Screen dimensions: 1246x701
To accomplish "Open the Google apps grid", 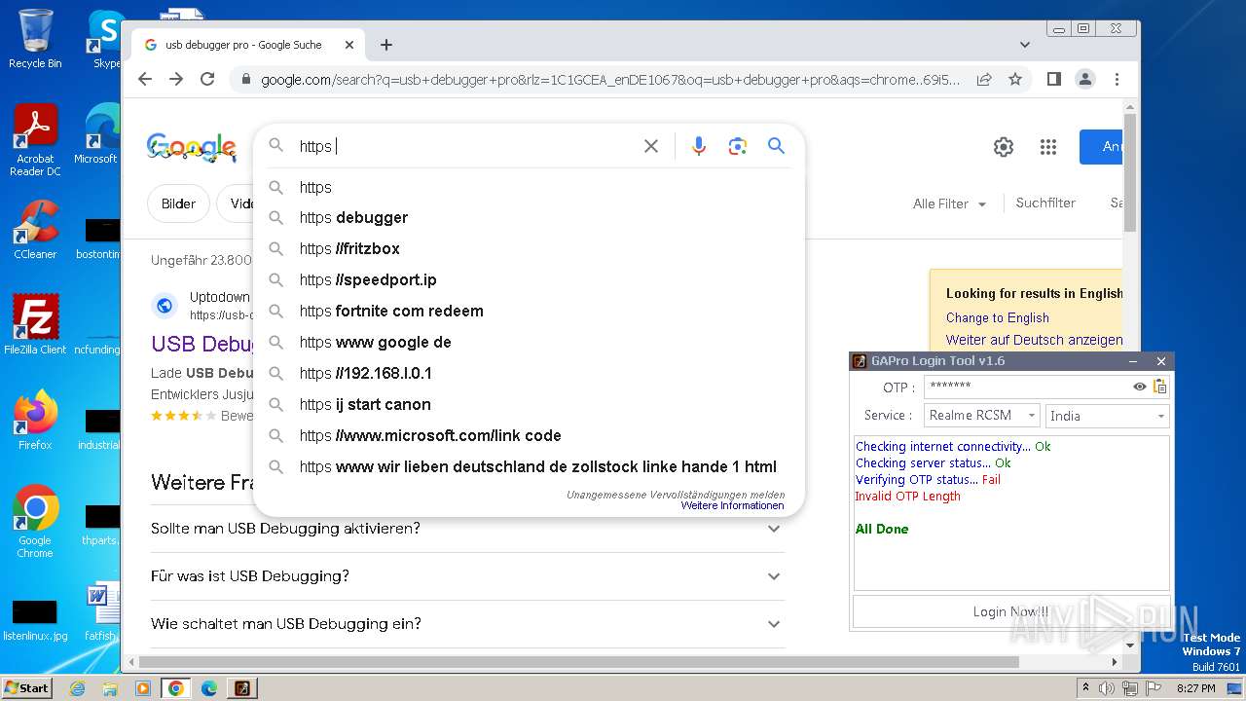I will point(1048,147).
